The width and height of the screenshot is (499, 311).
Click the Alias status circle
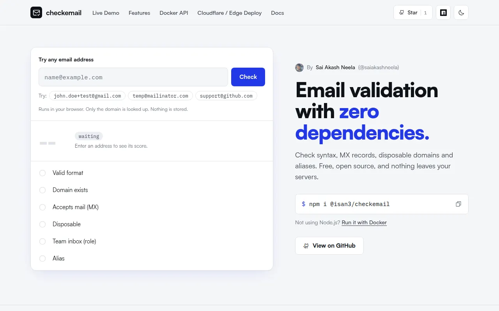pyautogui.click(x=42, y=259)
